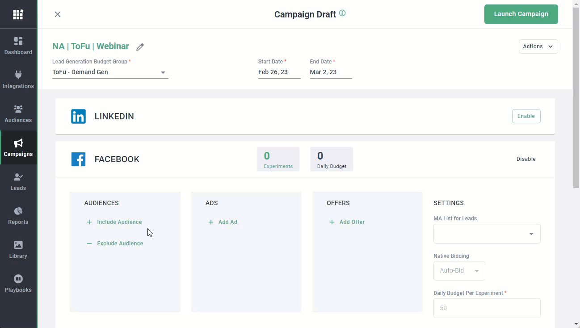Viewport: 580px width, 328px height.
Task: Click the info icon beside Campaign Draft
Action: 342,13
